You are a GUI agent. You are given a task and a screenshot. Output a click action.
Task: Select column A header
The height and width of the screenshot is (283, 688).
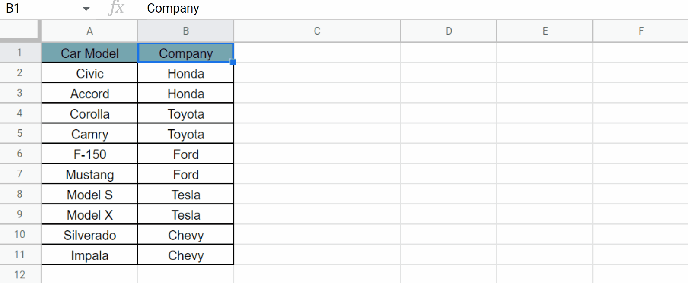89,31
